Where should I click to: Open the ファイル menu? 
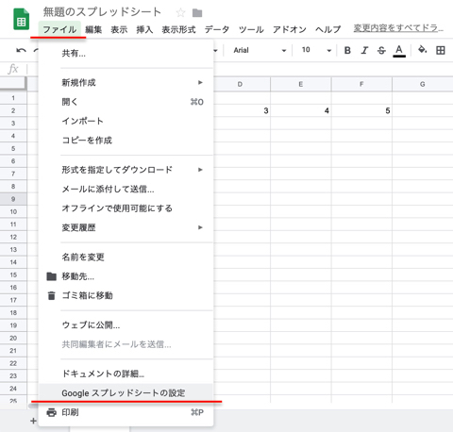pyautogui.click(x=59, y=29)
